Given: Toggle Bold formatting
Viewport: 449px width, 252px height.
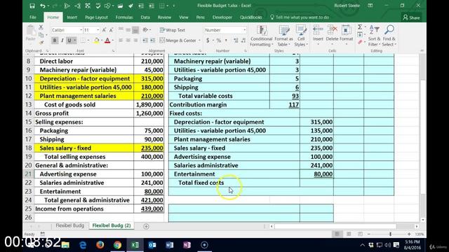Looking at the screenshot, I should pyautogui.click(x=55, y=41).
